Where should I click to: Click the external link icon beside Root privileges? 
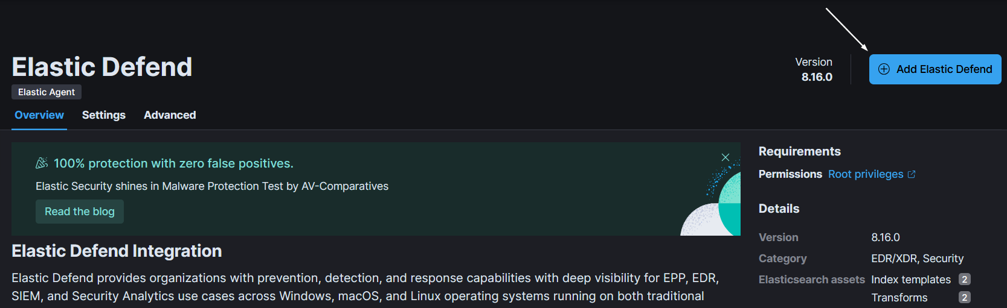[912, 174]
